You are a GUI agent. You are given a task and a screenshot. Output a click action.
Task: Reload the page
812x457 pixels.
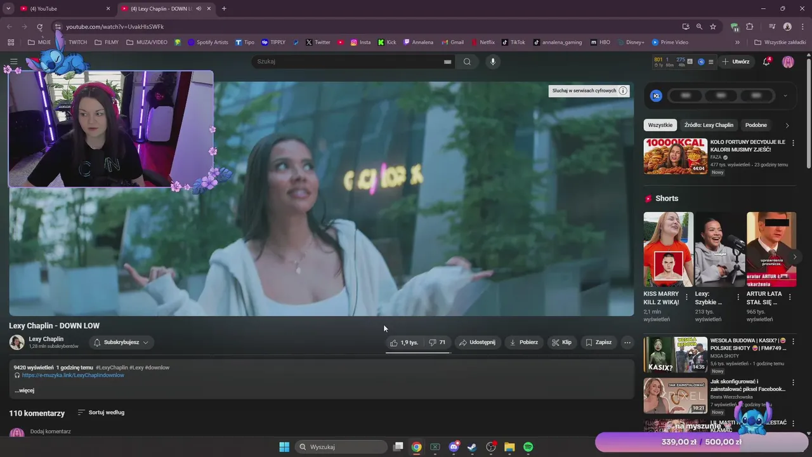coord(39,27)
